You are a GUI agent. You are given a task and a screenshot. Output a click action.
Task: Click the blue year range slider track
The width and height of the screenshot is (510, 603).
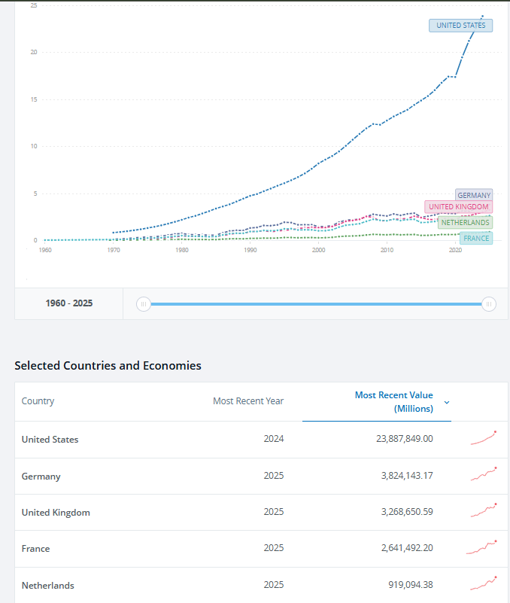click(316, 304)
